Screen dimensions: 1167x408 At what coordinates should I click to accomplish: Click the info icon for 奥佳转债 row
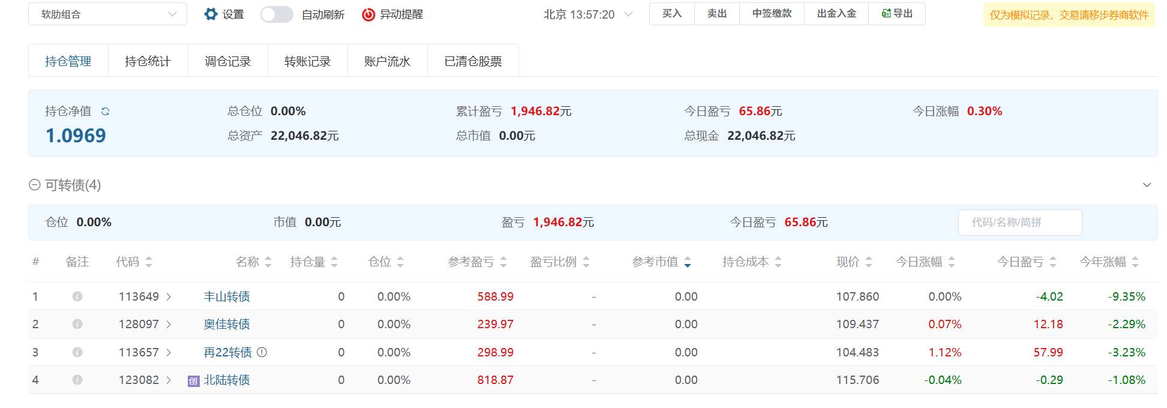(x=77, y=324)
